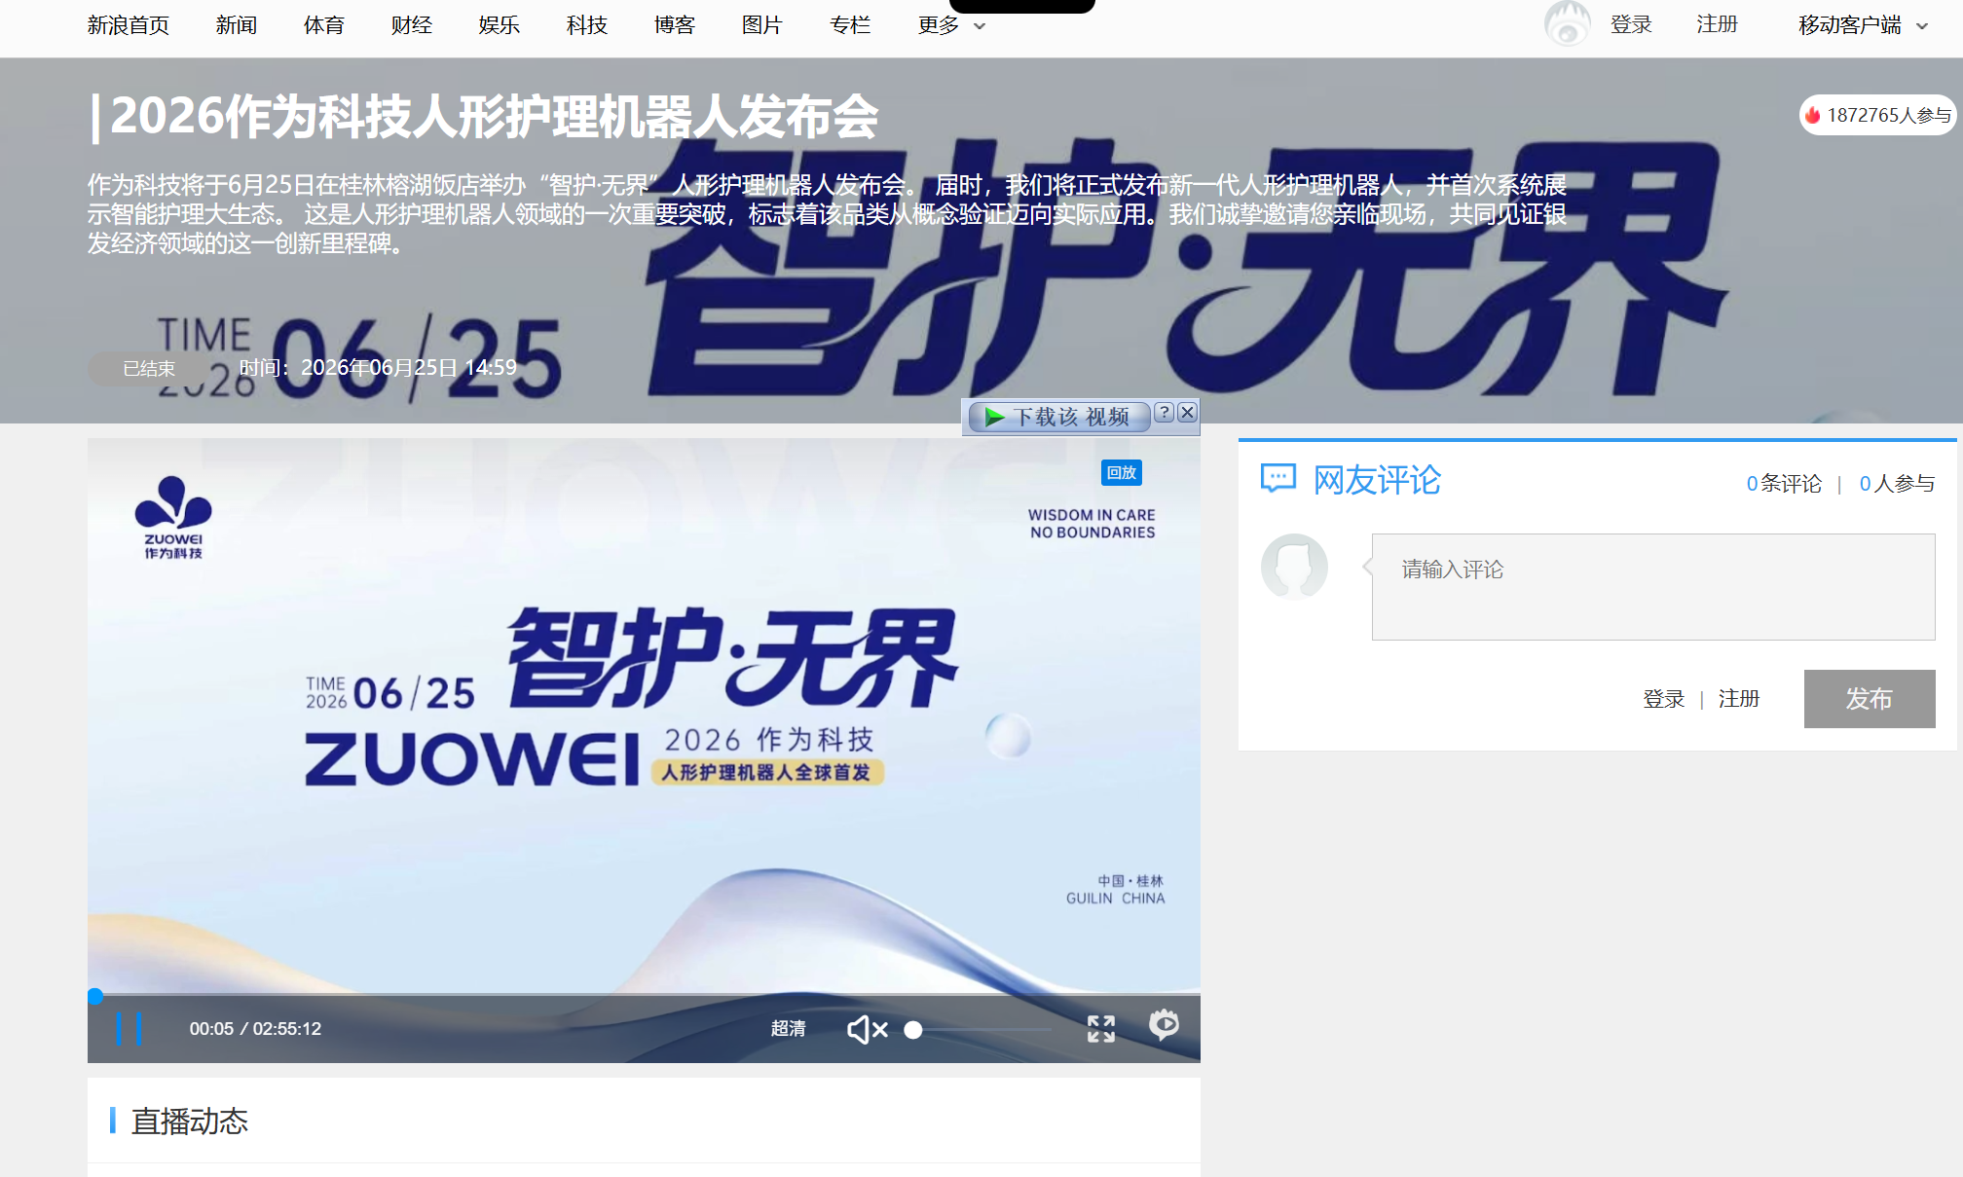Click the 发布 publish button
Viewport: 1963px width, 1177px height.
tap(1870, 698)
